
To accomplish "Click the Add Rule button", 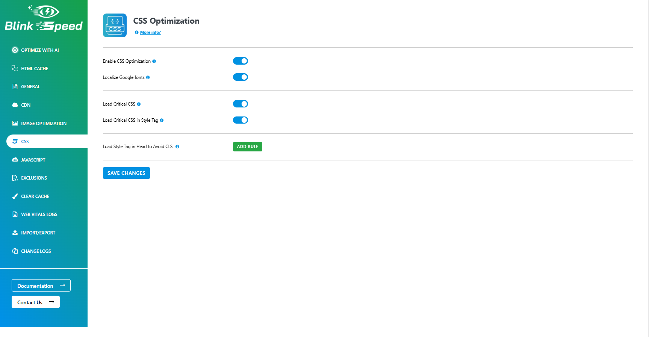I will pyautogui.click(x=247, y=147).
